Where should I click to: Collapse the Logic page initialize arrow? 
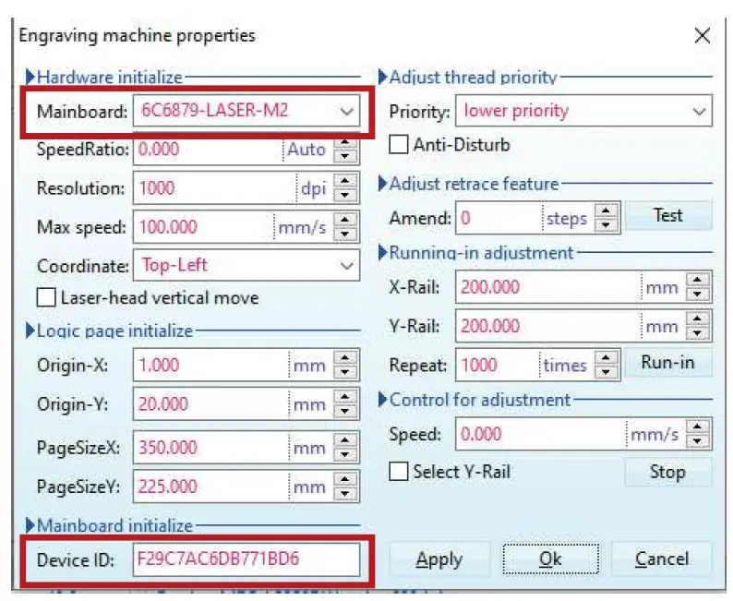pos(30,331)
